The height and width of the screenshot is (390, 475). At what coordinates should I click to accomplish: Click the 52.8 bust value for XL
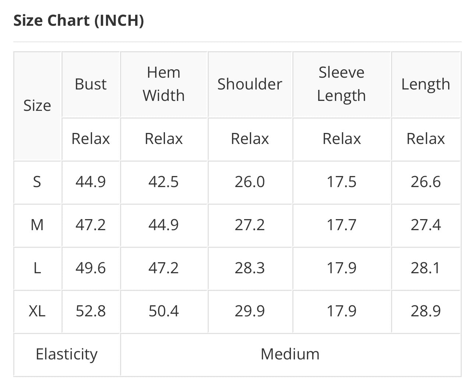[91, 311]
